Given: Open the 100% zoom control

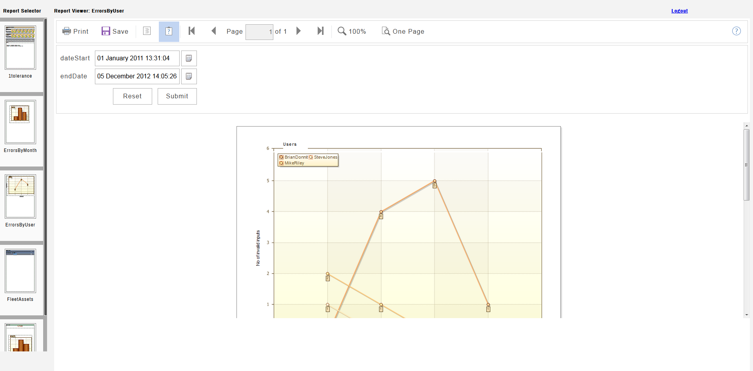Looking at the screenshot, I should coord(352,31).
